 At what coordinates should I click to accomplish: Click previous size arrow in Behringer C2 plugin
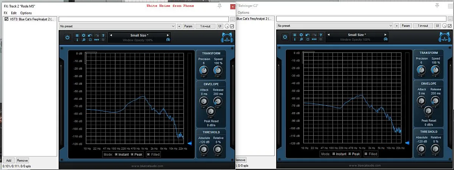tap(329, 35)
